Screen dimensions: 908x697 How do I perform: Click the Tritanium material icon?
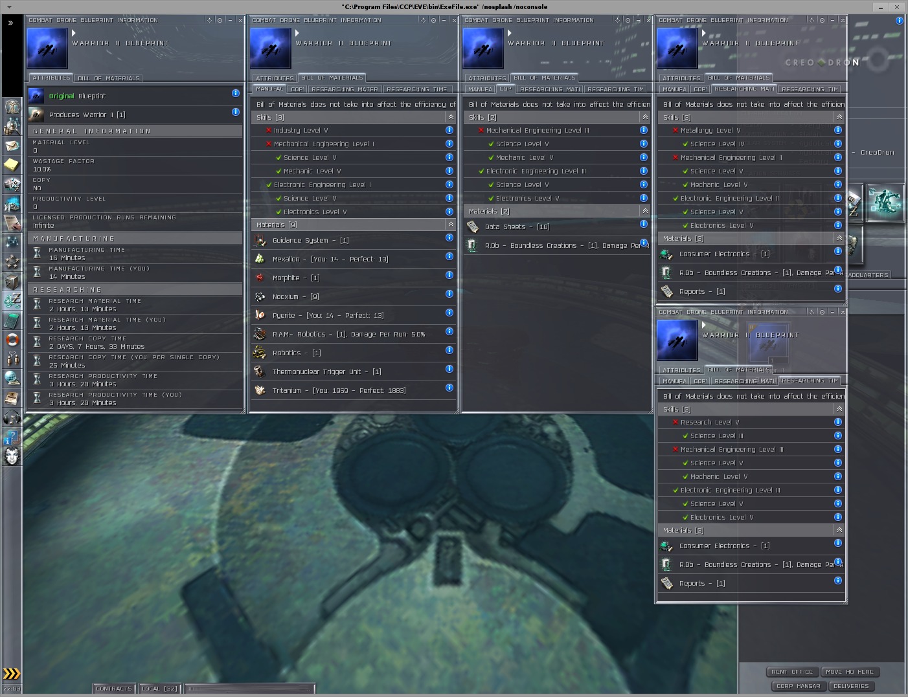pos(260,390)
